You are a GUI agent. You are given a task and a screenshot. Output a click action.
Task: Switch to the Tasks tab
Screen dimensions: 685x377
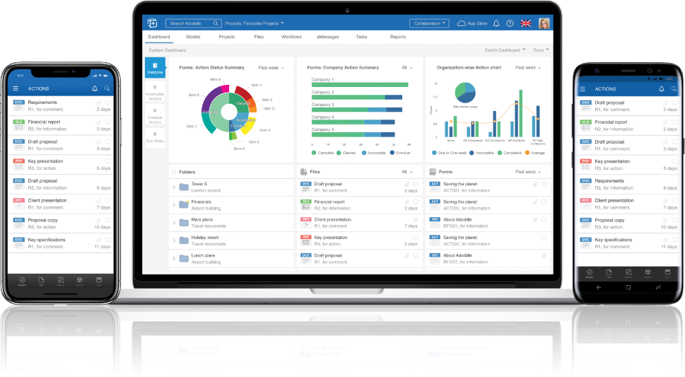[361, 37]
